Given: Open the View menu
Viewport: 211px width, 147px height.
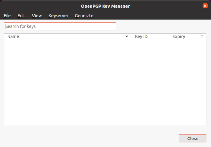Looking at the screenshot, I should (37, 16).
